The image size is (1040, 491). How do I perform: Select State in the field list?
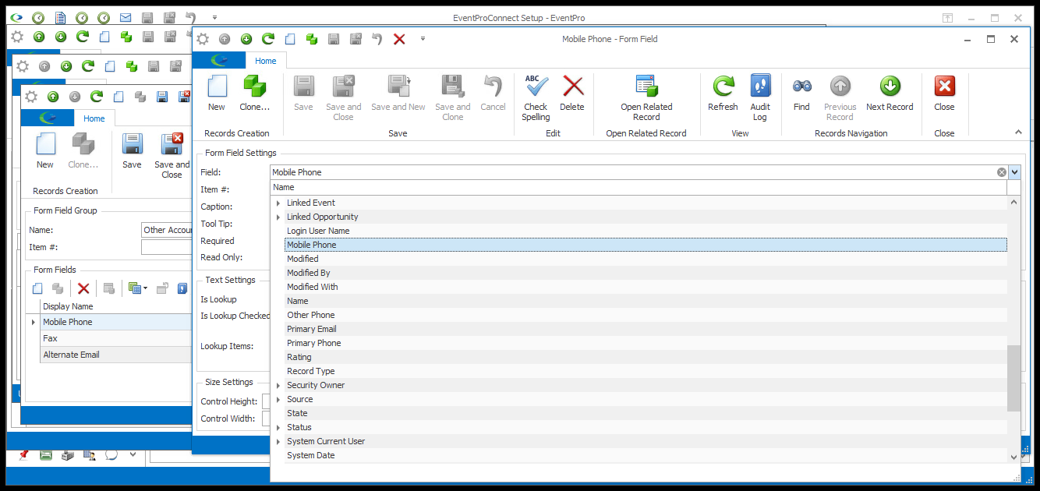[x=646, y=413]
